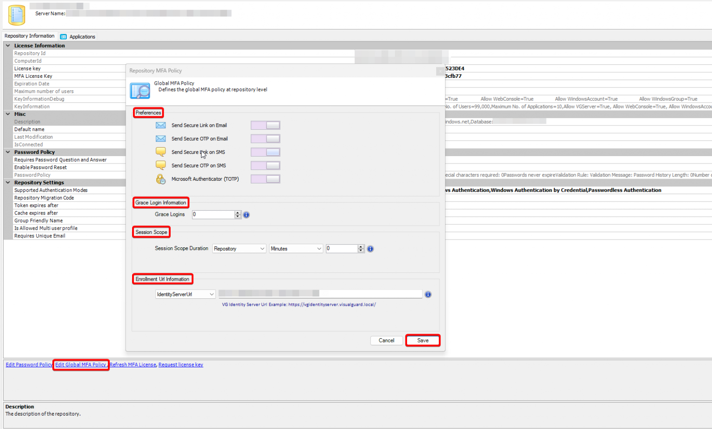Click the Edit Password Policy link
Image resolution: width=712 pixels, height=429 pixels.
[29, 365]
